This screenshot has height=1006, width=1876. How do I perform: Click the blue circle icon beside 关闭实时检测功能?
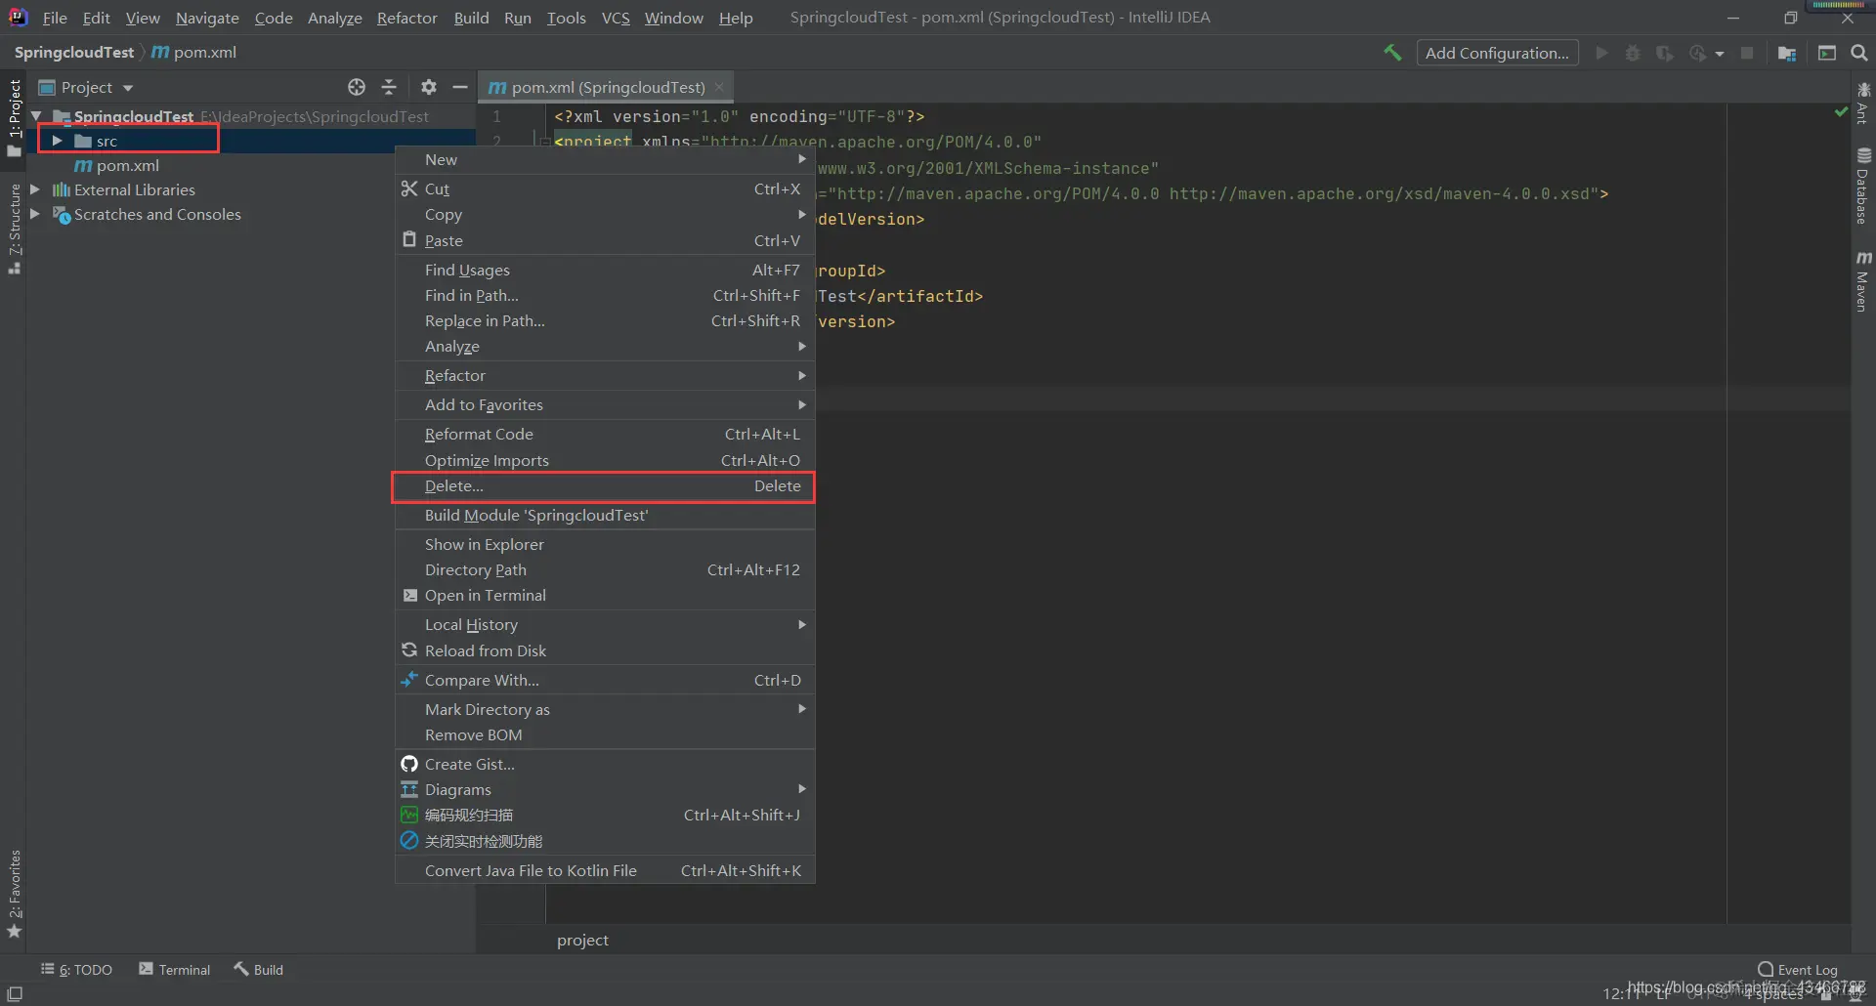(409, 840)
